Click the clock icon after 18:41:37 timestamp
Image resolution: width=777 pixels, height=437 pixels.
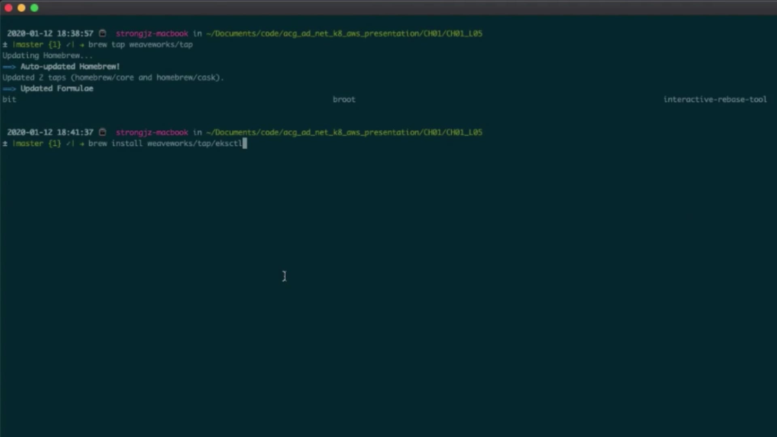pos(103,132)
